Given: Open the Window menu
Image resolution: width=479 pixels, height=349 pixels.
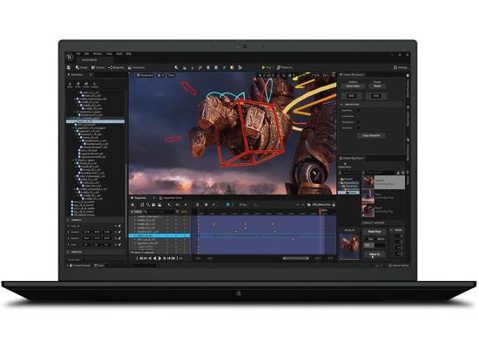Looking at the screenshot, I should click(x=98, y=54).
